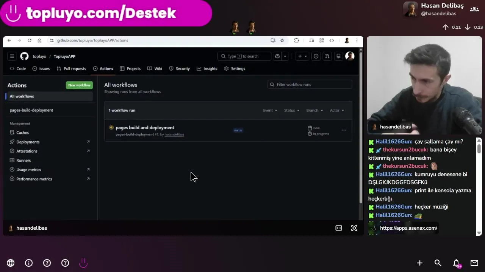The height and width of the screenshot is (272, 485).
Task: Open GitHub hamburger navigation menu
Action: tap(12, 56)
